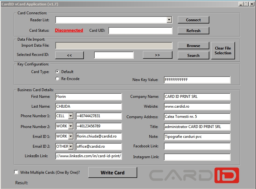The height and width of the screenshot is (189, 256).
Task: Select the Re-Encode card type
Action: (x=58, y=78)
